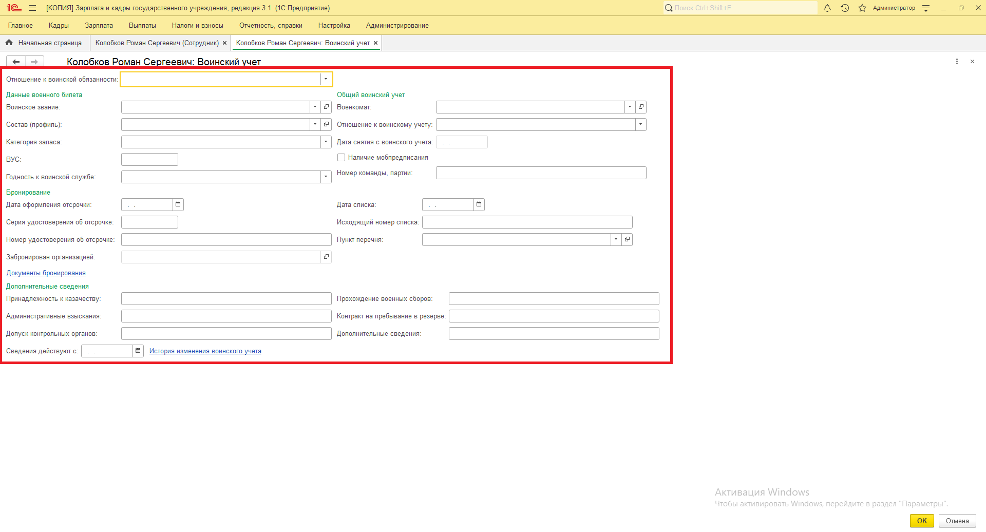
Task: Open the service settings lines icon
Action: (x=926, y=8)
